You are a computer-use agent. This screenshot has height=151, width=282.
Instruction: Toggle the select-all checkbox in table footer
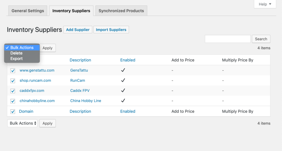tap(13, 112)
